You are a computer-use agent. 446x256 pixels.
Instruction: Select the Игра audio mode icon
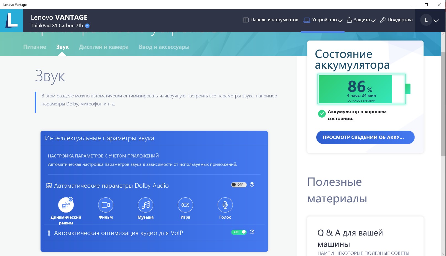pos(185,205)
